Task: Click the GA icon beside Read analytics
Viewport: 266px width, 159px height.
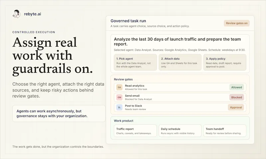Action: coord(119,87)
